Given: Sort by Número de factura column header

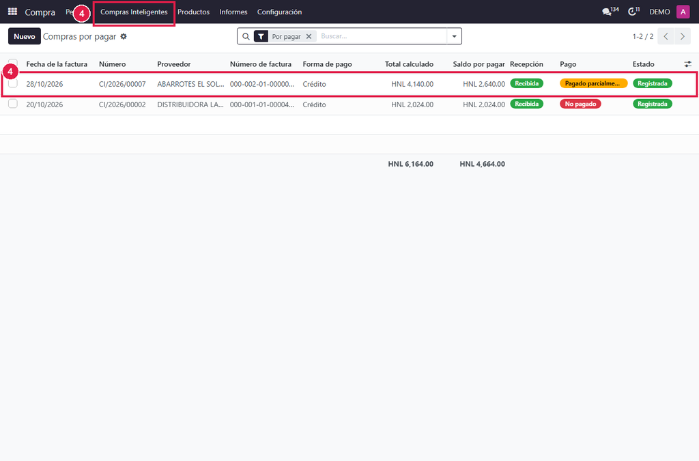Looking at the screenshot, I should 261,64.
